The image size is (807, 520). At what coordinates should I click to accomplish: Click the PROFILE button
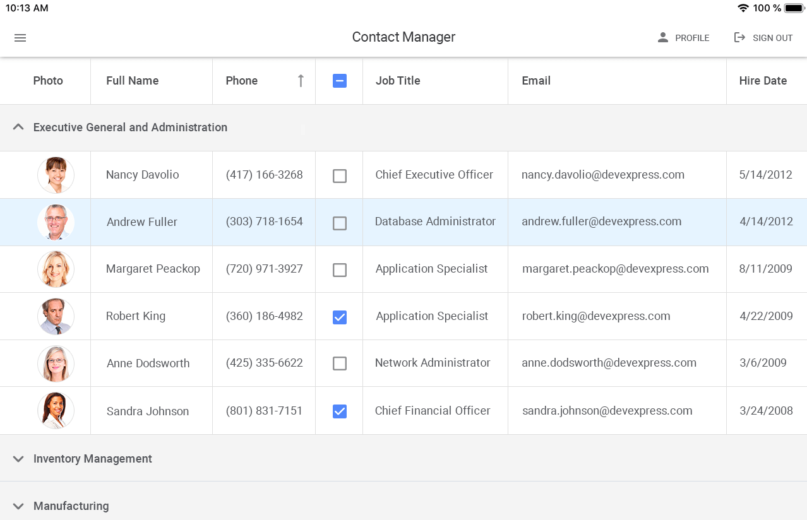(x=693, y=37)
